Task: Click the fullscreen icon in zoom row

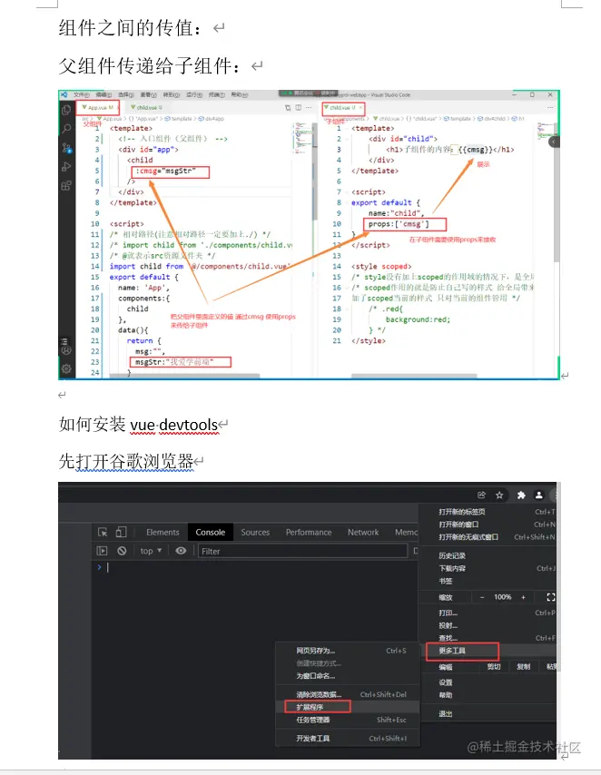Action: tap(550, 597)
